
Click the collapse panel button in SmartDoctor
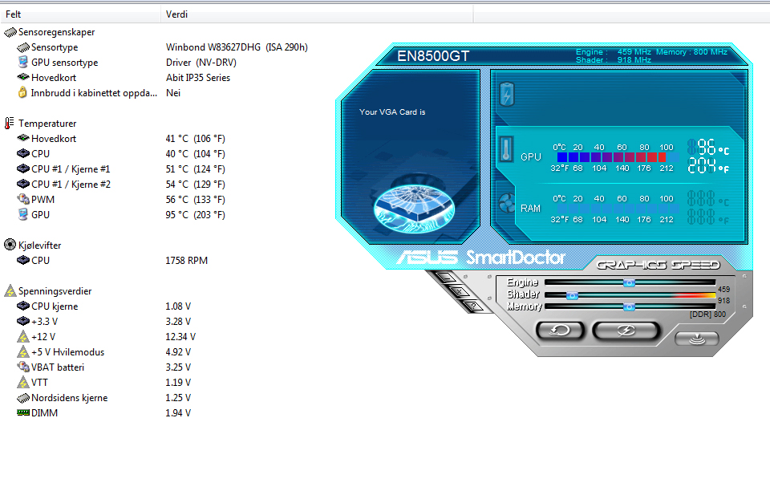[697, 339]
